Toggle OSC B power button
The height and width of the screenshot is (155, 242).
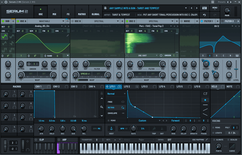(x=73, y=21)
